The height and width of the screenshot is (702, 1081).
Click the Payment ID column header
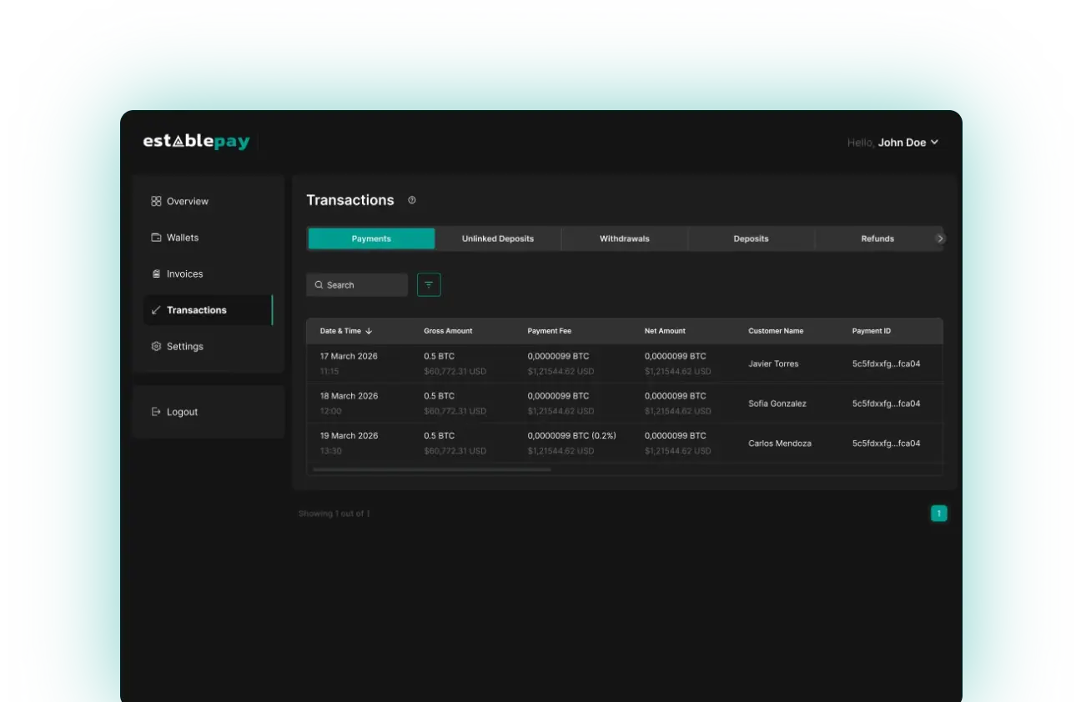coord(872,331)
